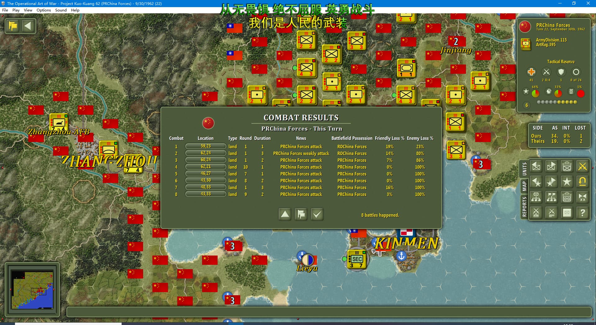Click the light envelope card icon
596x325 pixels.
(x=567, y=213)
